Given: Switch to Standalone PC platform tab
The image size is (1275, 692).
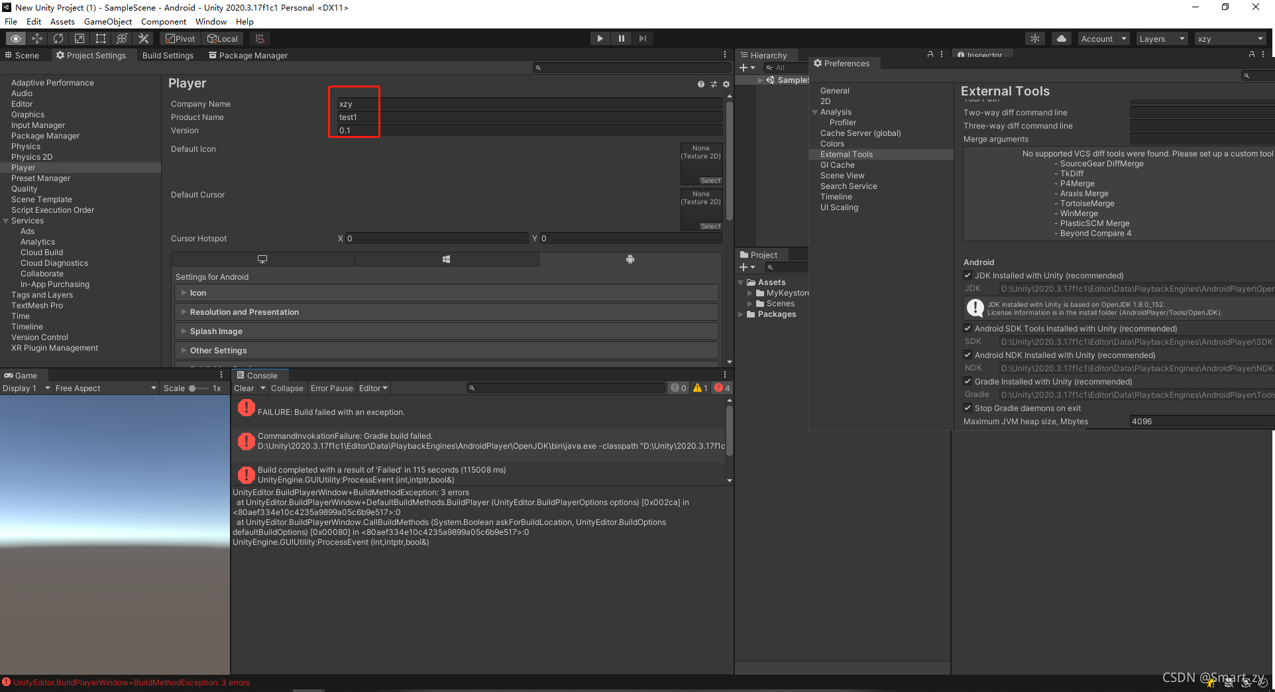Looking at the screenshot, I should 262,259.
